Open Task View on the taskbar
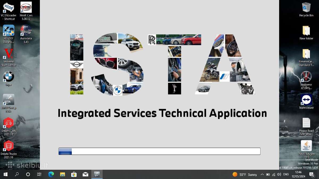The image size is (319, 179). [39, 174]
